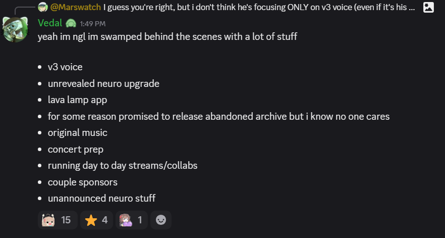Click the Vedal username

tap(50, 23)
